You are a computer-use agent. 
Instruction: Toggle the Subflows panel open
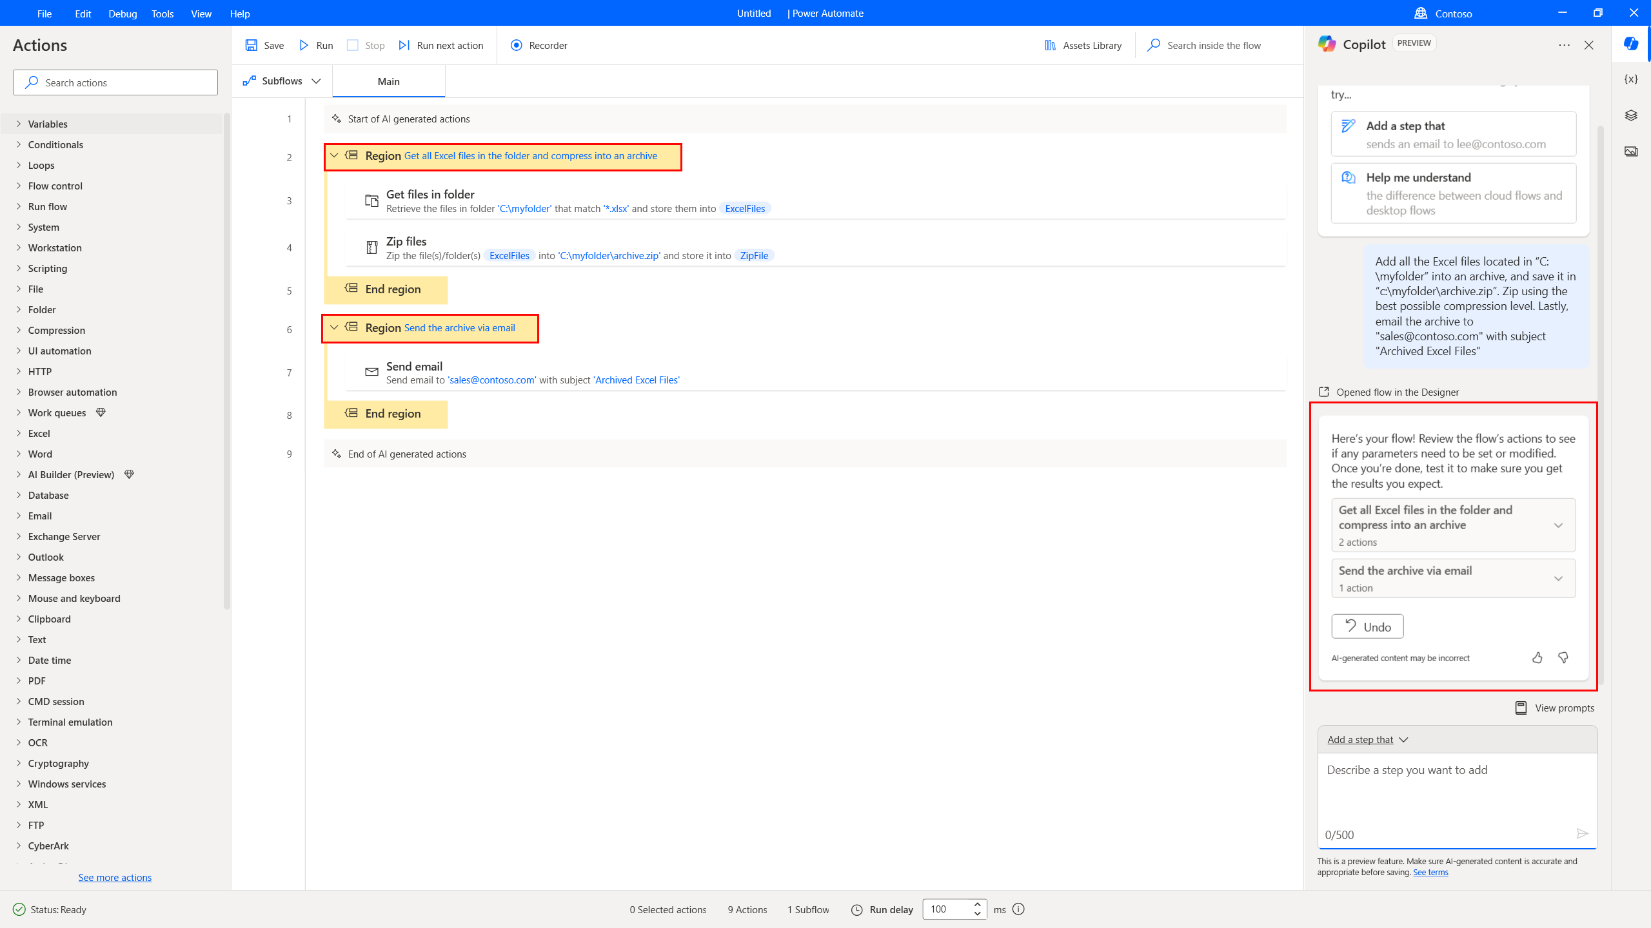281,81
